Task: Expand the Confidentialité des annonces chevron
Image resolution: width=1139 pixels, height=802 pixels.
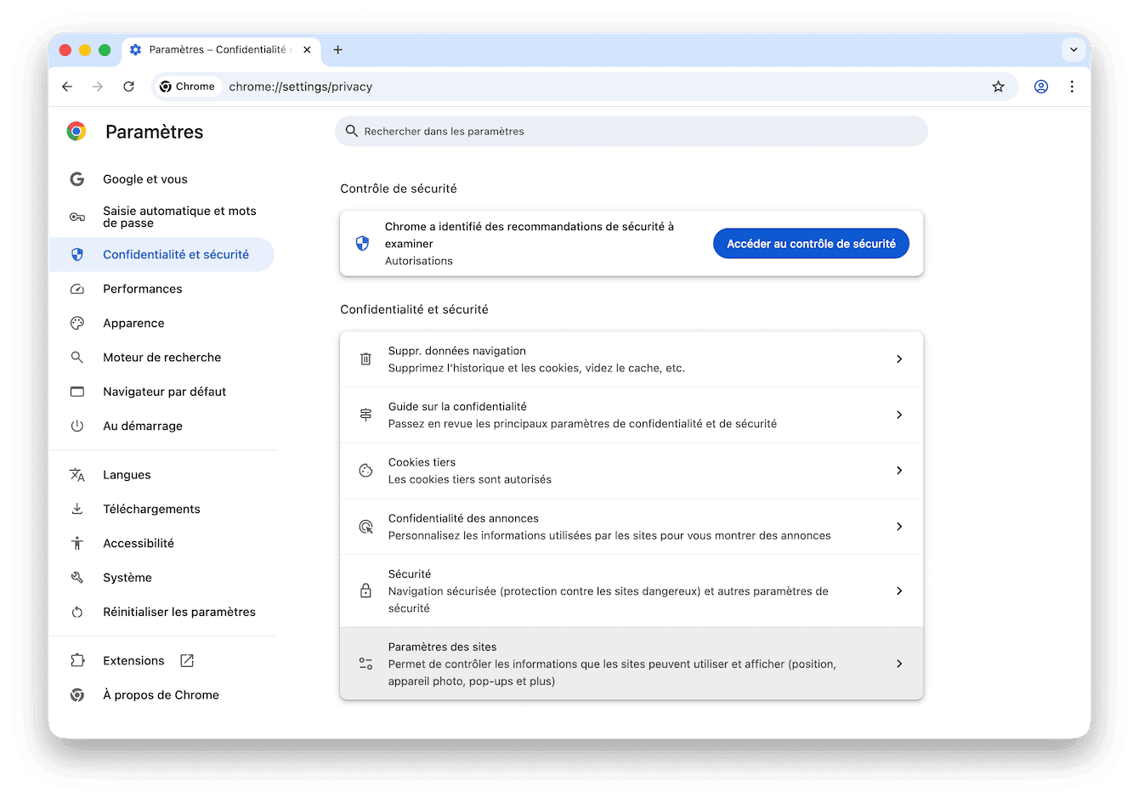Action: [x=898, y=526]
